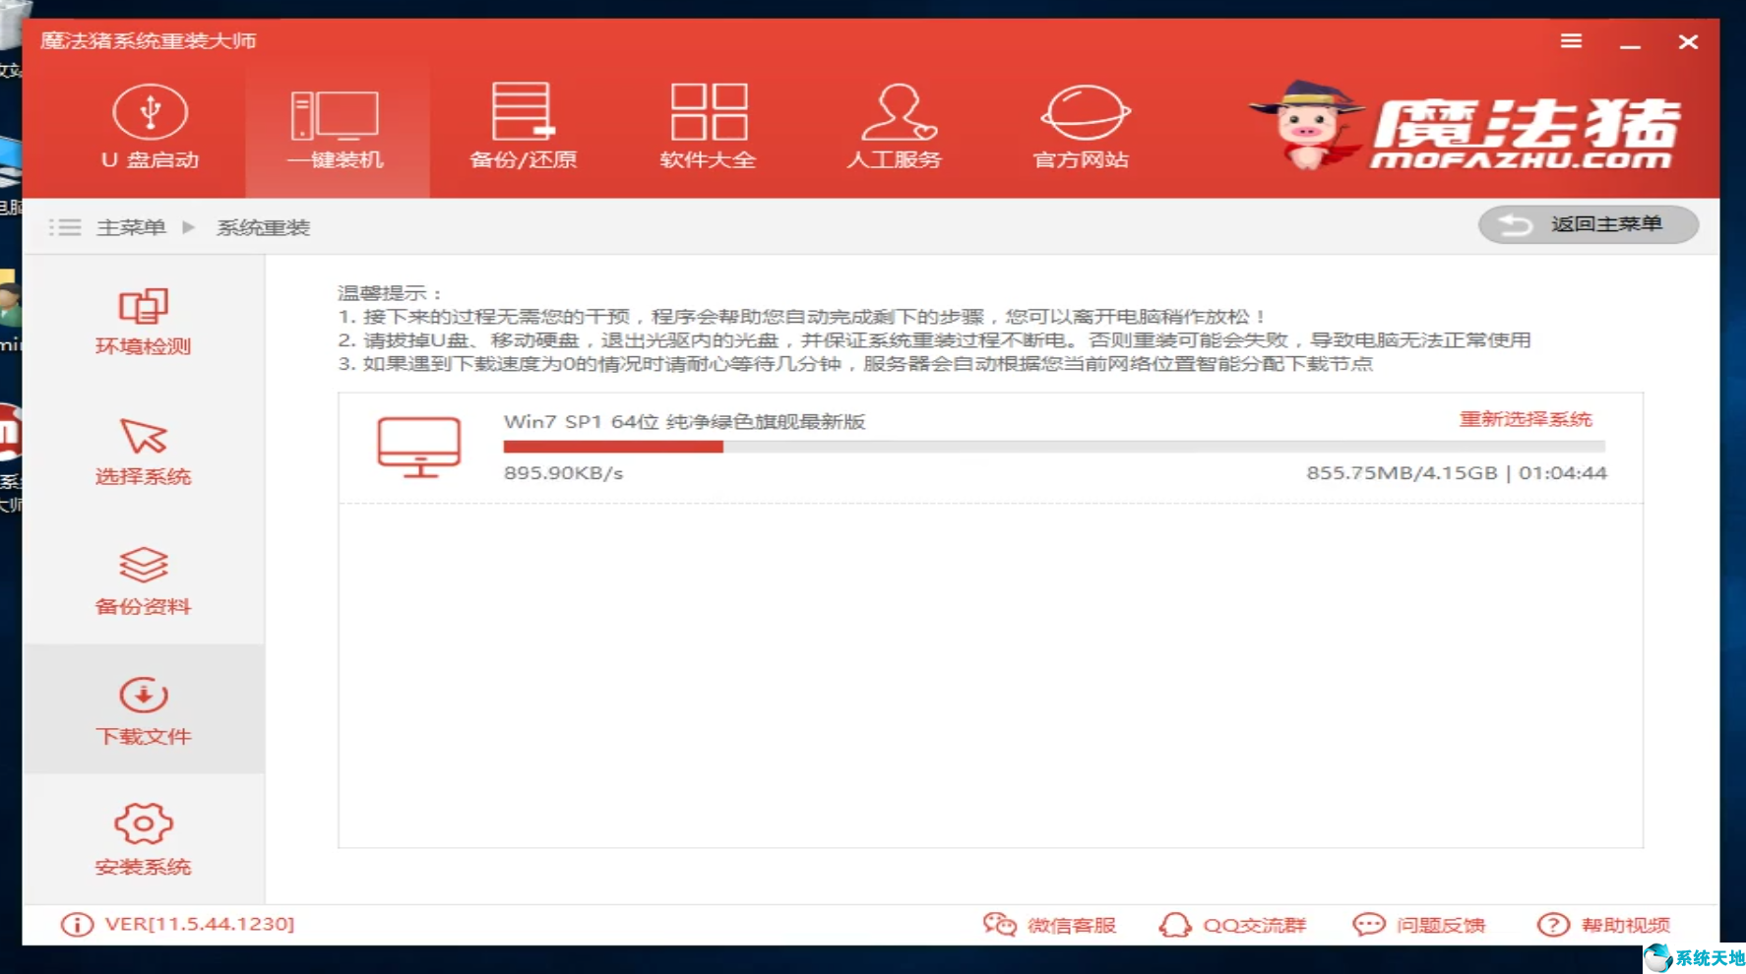Select 选择系统 step in sidebar
Screen dimensions: 1746x974
click(x=143, y=451)
